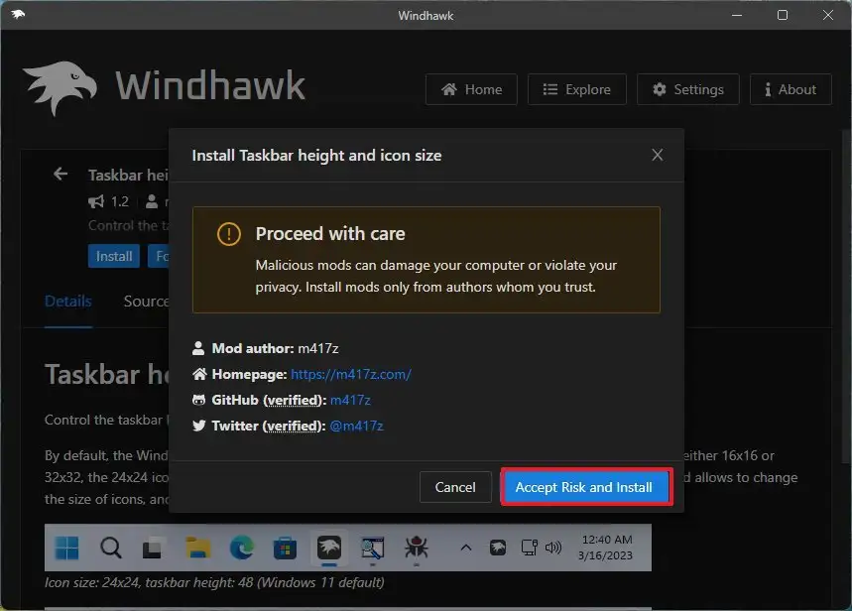This screenshot has height=611, width=852.
Task: Click the Icon size 24x24 caption
Action: tap(214, 583)
